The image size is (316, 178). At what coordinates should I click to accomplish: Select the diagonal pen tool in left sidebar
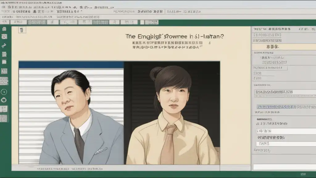(4, 45)
